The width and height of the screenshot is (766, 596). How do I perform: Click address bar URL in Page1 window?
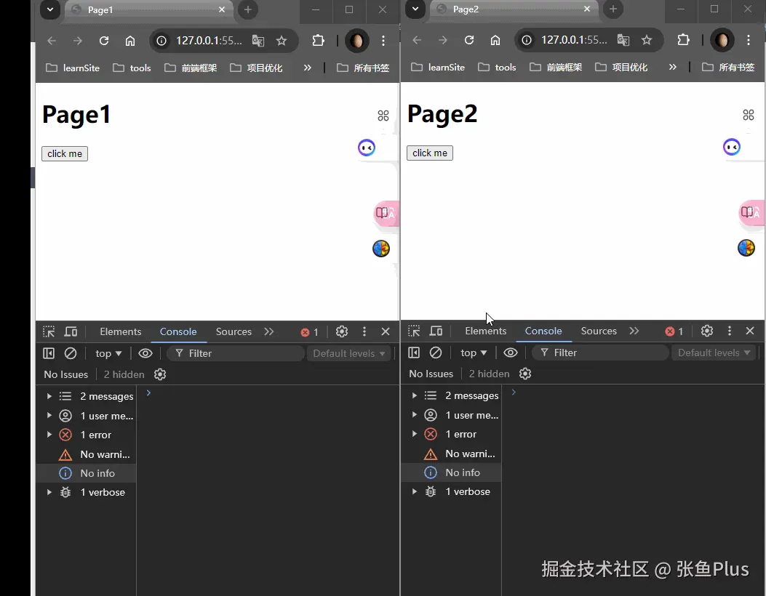tap(209, 41)
